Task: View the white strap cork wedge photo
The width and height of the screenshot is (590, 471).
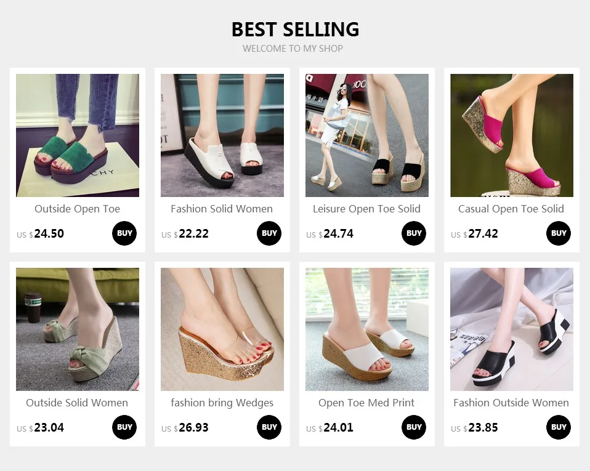Action: point(367,329)
